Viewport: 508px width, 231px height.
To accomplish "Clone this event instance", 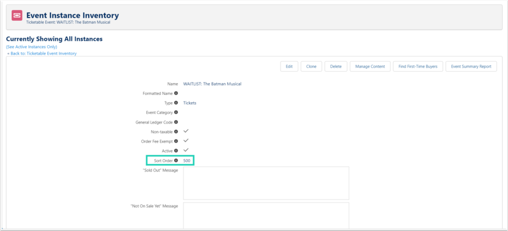I will point(311,67).
